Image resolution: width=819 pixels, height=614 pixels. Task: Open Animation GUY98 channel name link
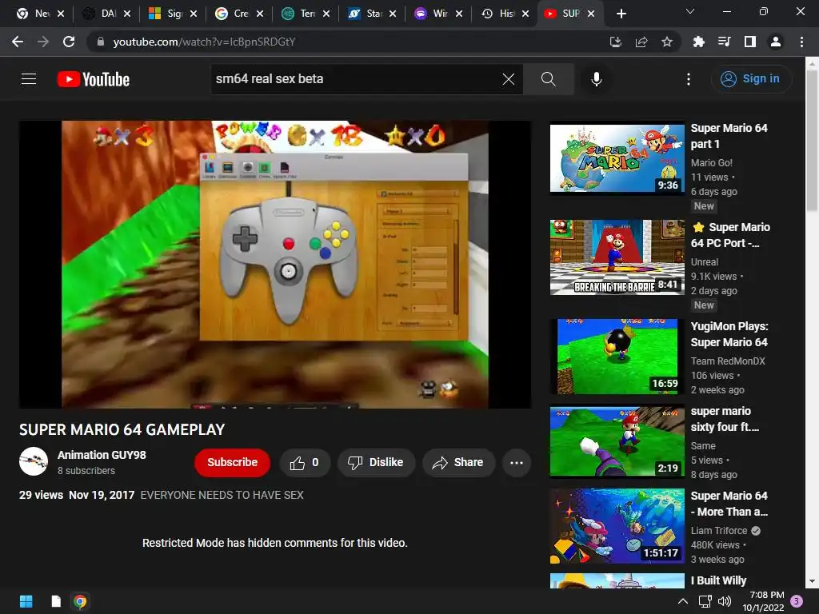point(102,455)
